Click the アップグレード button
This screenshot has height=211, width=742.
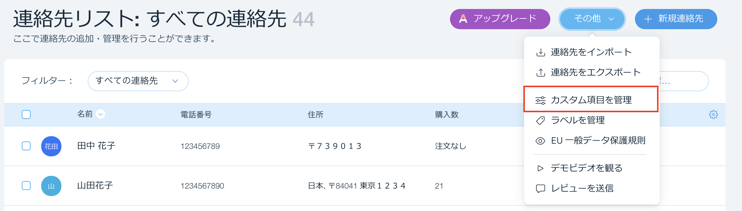500,19
